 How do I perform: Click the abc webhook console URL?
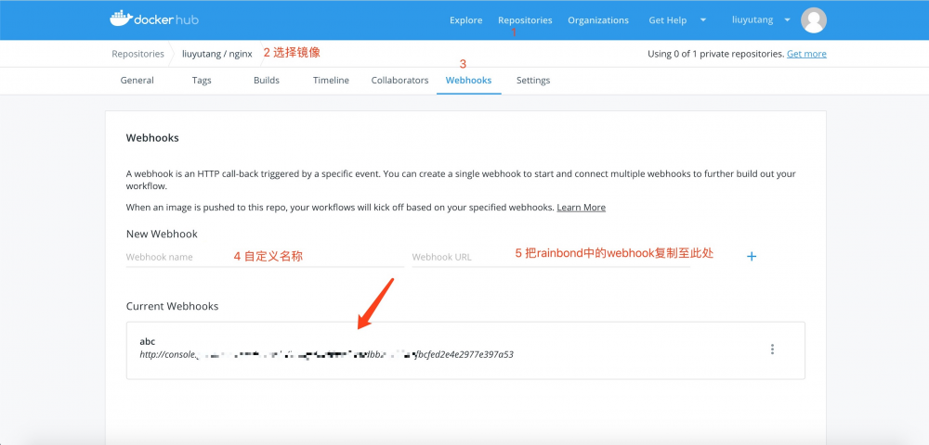(326, 355)
